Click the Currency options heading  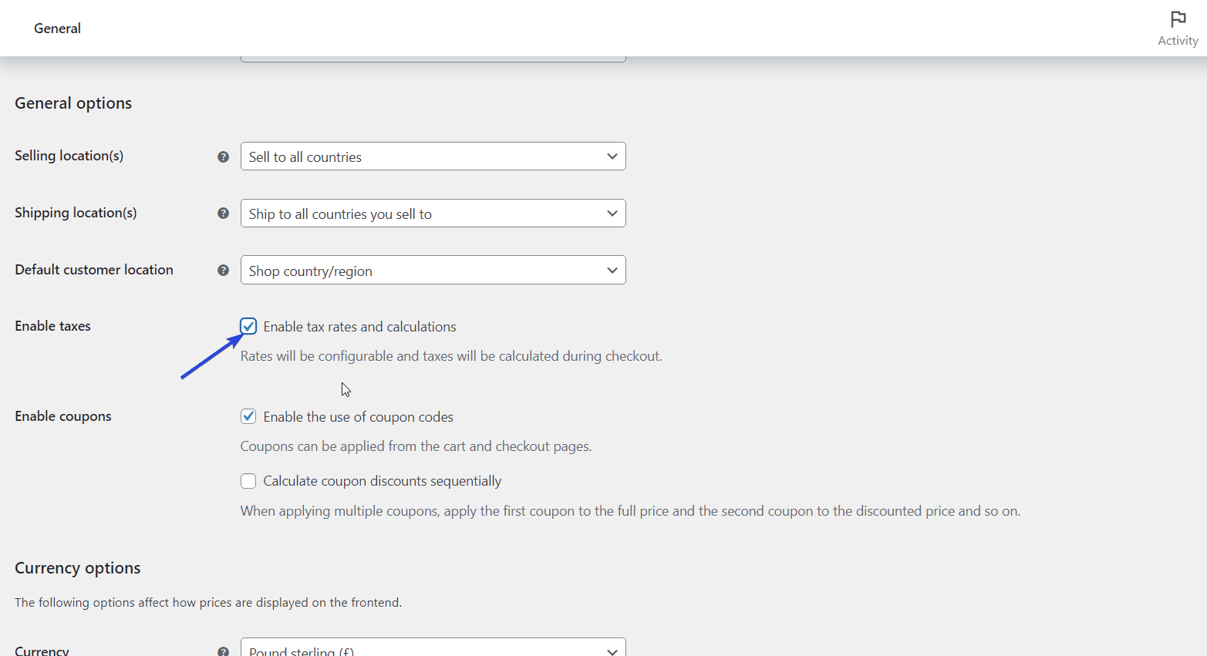78,568
